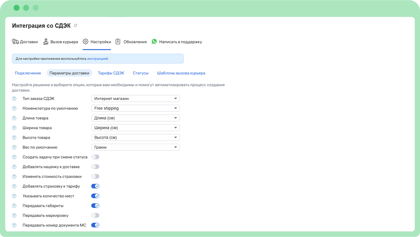This screenshot has width=420, height=237.
Task: Click help icon for Передавать маркировку
Action: pyautogui.click(x=14, y=216)
